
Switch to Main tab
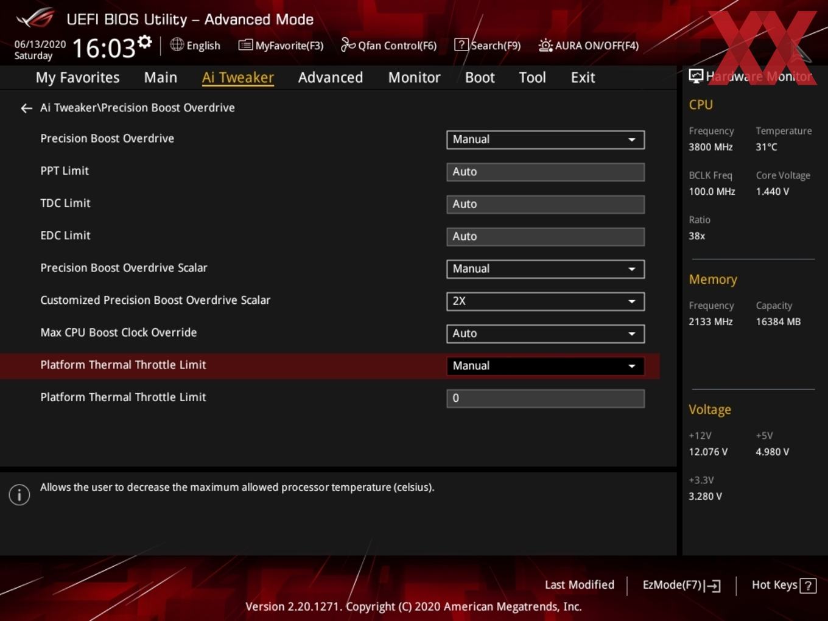coord(161,77)
